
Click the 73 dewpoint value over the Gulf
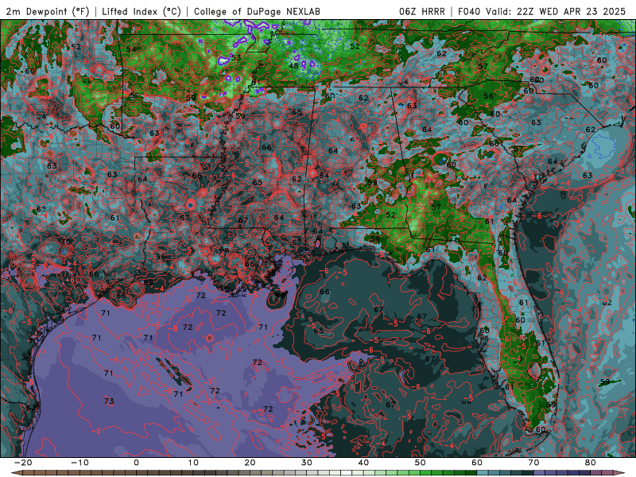[109, 401]
